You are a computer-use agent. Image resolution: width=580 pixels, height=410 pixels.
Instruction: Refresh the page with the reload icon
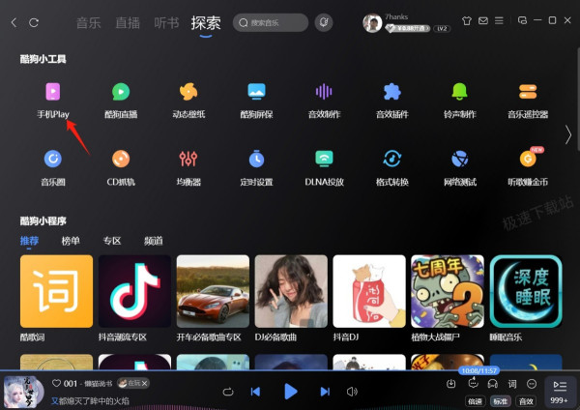[x=34, y=22]
